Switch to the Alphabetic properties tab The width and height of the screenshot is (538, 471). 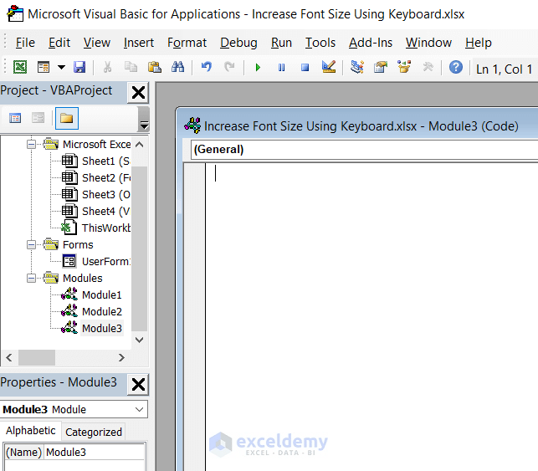[30, 431]
